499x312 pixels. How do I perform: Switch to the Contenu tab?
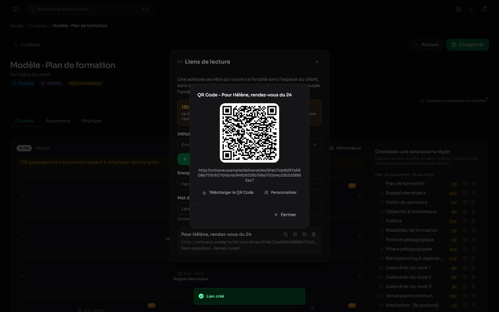tap(25, 121)
